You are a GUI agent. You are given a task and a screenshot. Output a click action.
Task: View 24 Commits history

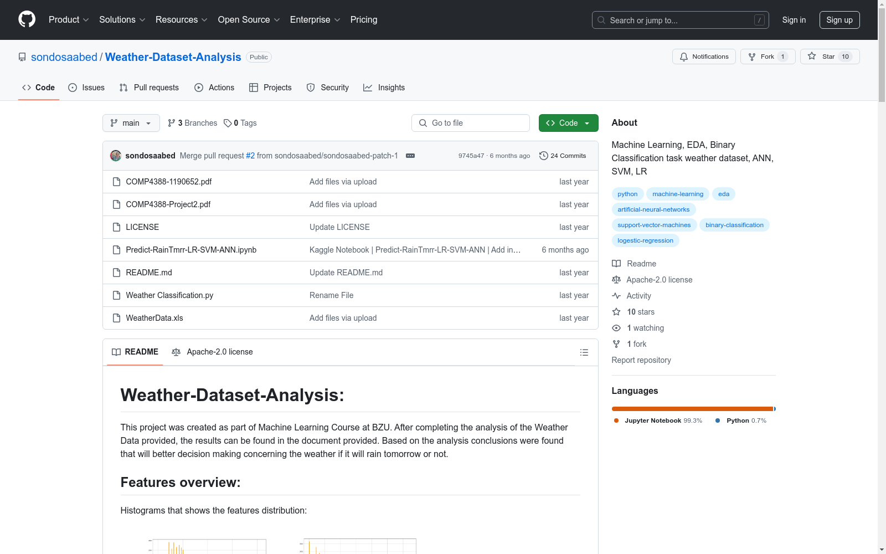click(x=563, y=156)
